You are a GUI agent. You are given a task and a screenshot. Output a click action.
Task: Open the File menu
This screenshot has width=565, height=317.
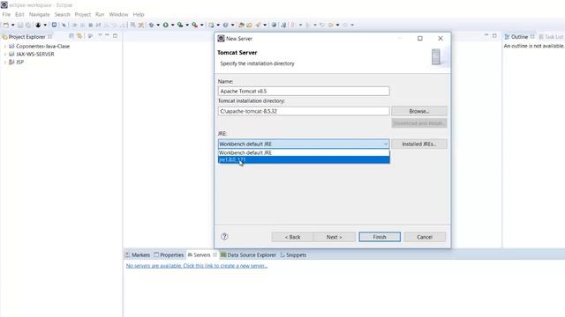click(x=6, y=14)
